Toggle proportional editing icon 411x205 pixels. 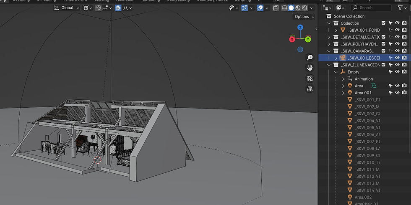point(118,8)
